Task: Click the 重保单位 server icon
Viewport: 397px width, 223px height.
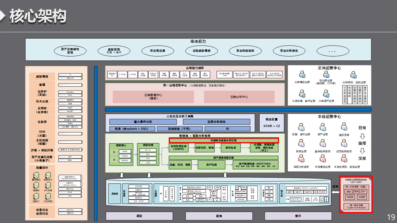Action: tap(36, 175)
